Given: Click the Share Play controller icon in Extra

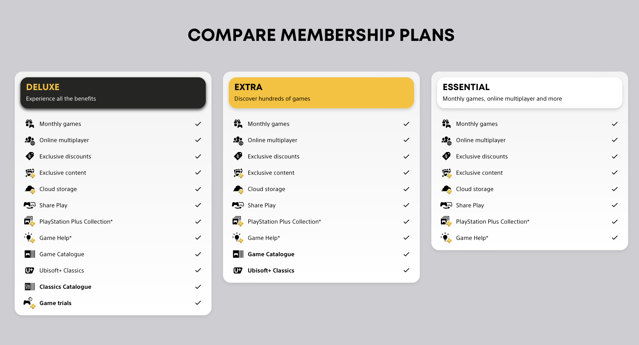Looking at the screenshot, I should [238, 205].
